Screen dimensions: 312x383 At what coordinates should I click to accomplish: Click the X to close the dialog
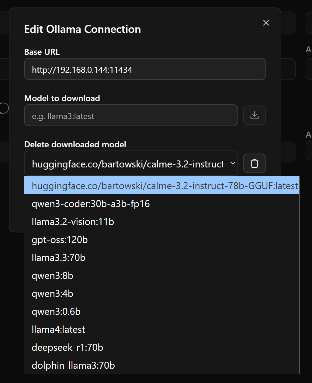coord(266,23)
